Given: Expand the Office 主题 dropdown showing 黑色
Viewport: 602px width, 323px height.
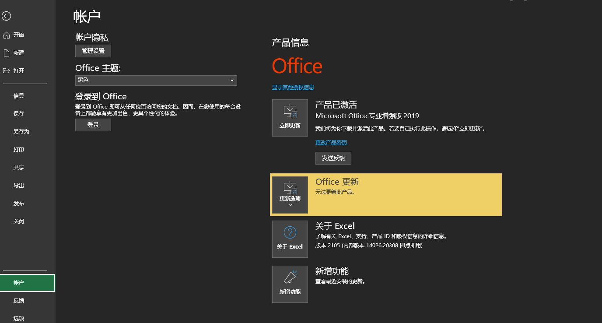Looking at the screenshot, I should point(156,80).
